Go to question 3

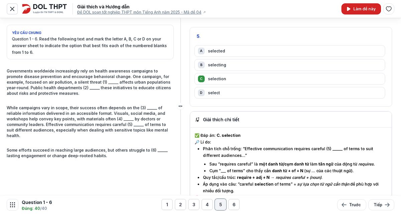point(194,205)
